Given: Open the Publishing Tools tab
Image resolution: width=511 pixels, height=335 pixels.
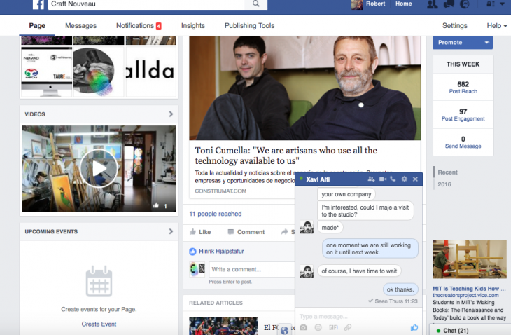Looking at the screenshot, I should [x=249, y=26].
